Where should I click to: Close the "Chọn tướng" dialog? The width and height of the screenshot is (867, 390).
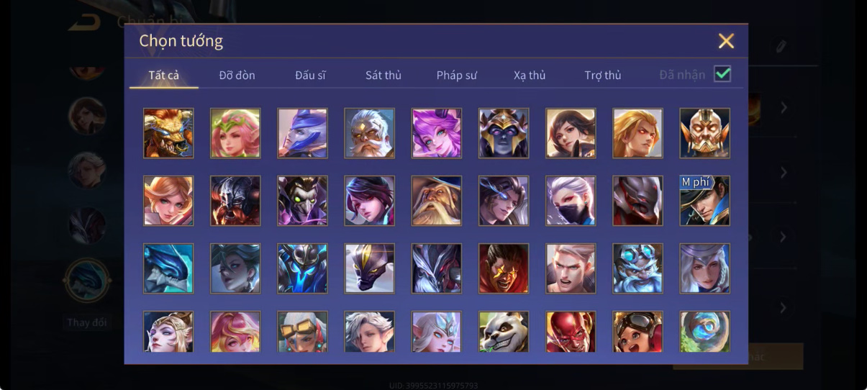(x=726, y=41)
